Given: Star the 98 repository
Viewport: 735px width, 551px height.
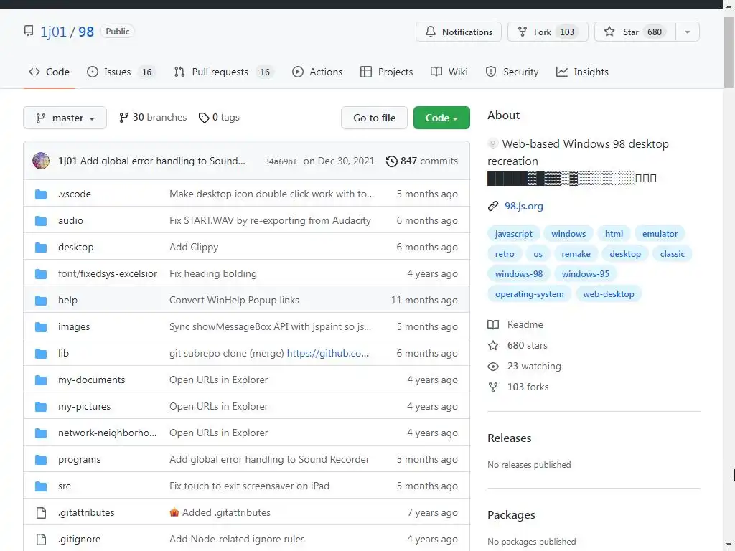Looking at the screenshot, I should 635,32.
